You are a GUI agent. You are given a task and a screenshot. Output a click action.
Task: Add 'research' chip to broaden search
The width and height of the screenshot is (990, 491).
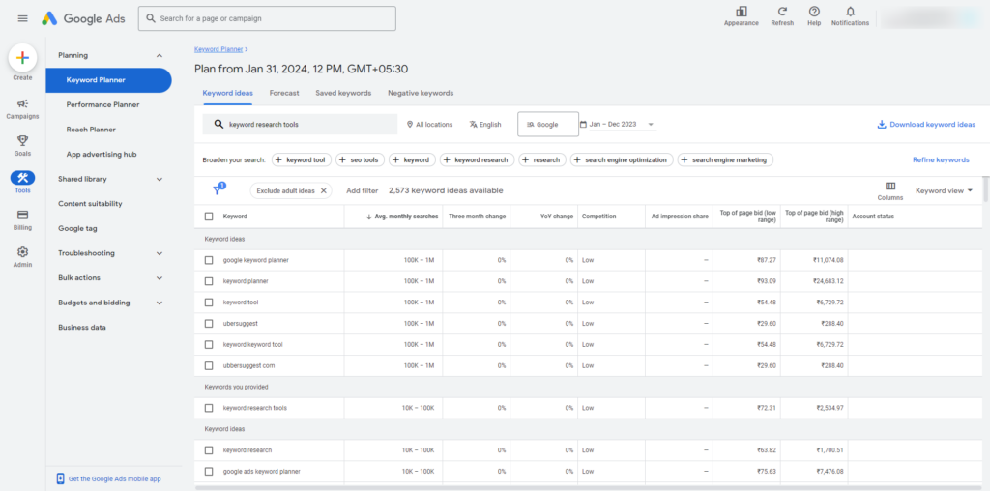point(542,159)
